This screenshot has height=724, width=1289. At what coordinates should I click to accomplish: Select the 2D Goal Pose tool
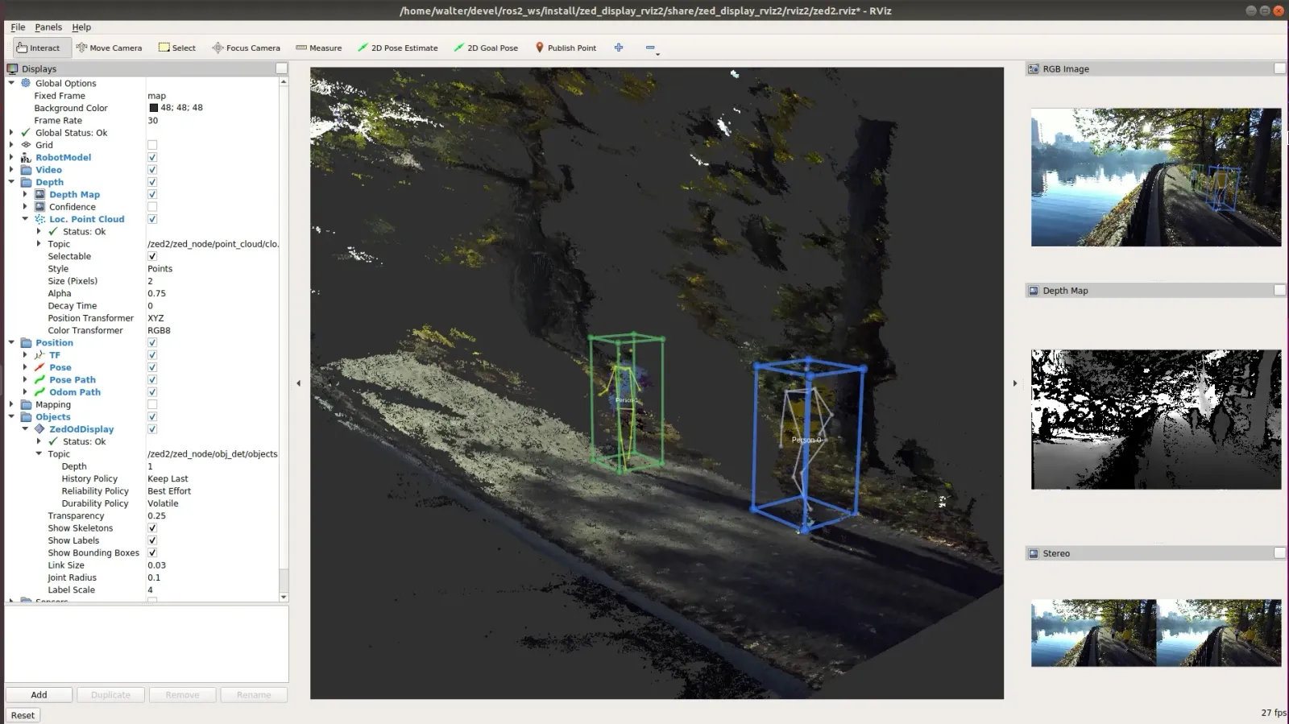pos(486,48)
